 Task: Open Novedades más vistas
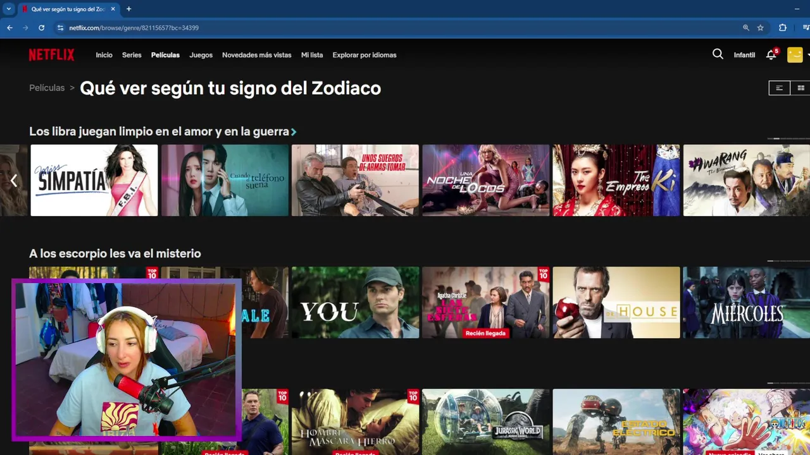pos(256,55)
